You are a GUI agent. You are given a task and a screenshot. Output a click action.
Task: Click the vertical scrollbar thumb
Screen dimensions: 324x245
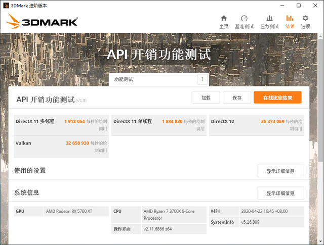pyautogui.click(x=320, y=100)
